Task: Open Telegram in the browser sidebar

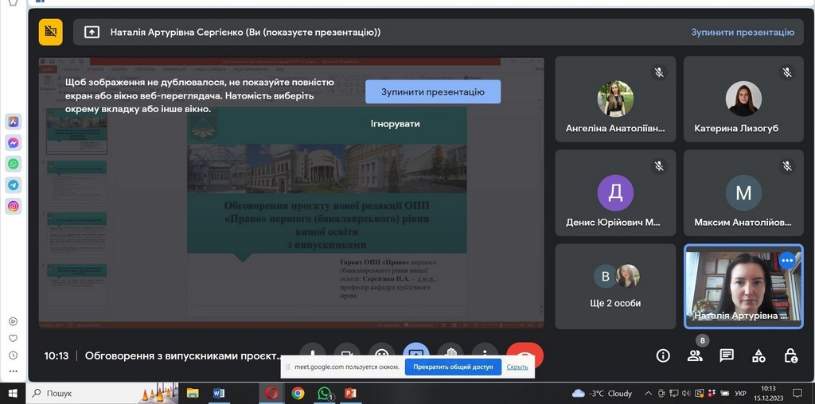Action: (x=14, y=185)
